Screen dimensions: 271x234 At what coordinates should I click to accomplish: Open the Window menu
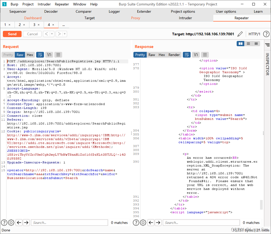coord(80,4)
